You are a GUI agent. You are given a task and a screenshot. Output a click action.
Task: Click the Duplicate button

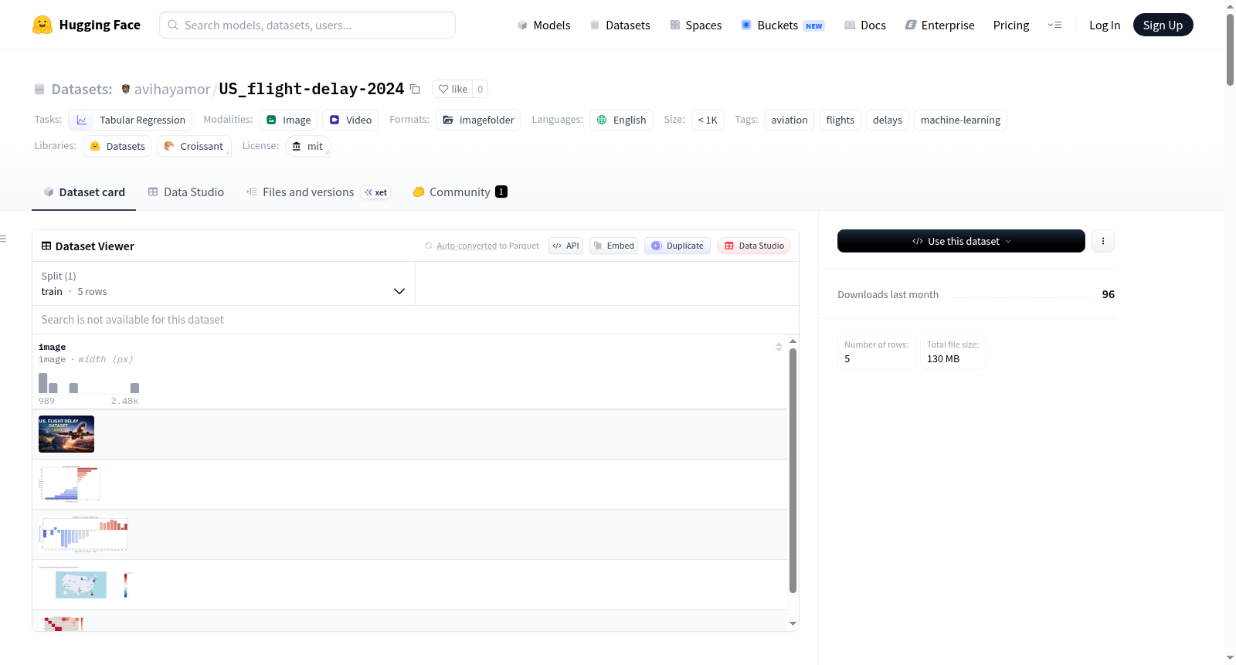pyautogui.click(x=677, y=246)
